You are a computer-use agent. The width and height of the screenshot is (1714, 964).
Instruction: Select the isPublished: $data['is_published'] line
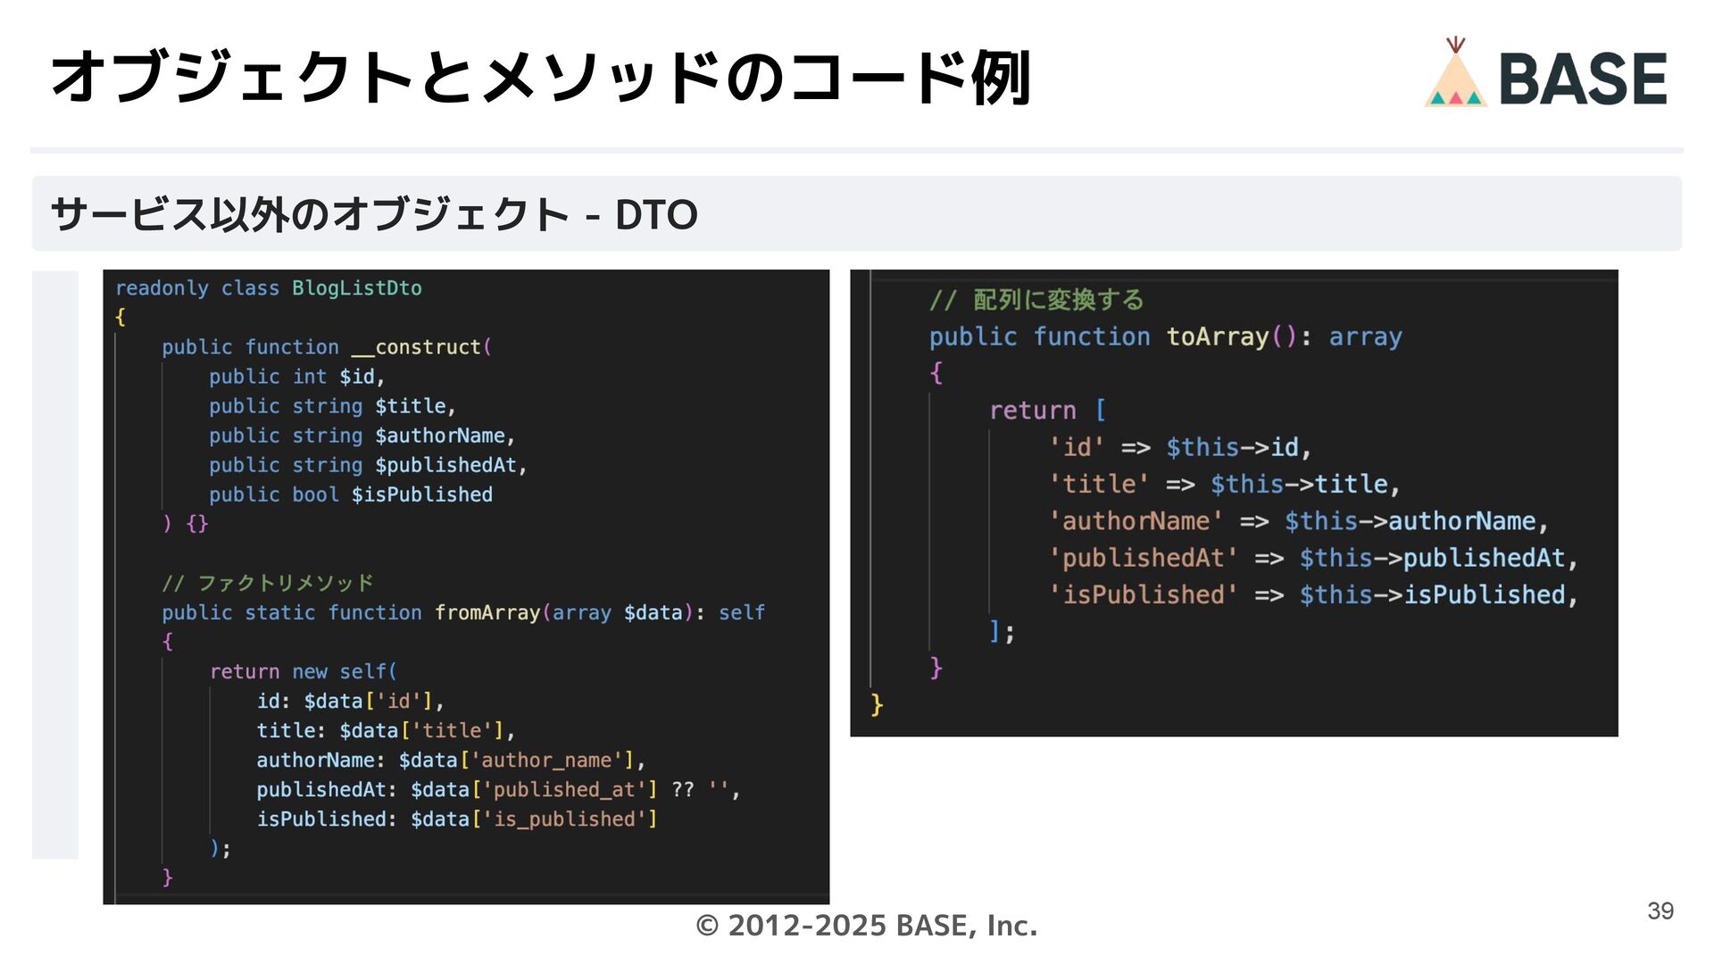[x=457, y=819]
